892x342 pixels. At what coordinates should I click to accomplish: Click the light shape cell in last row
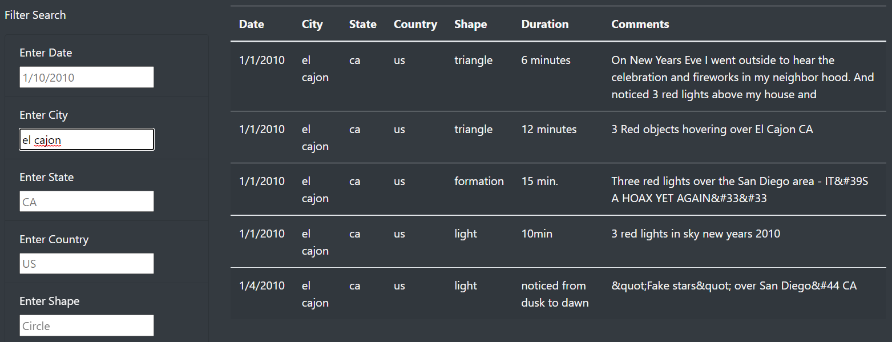click(465, 285)
